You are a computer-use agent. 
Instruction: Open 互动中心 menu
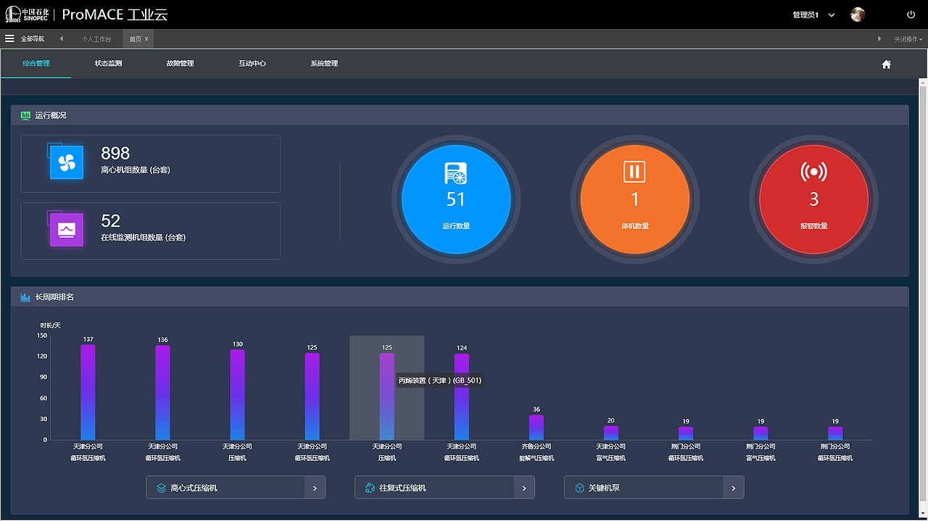252,64
